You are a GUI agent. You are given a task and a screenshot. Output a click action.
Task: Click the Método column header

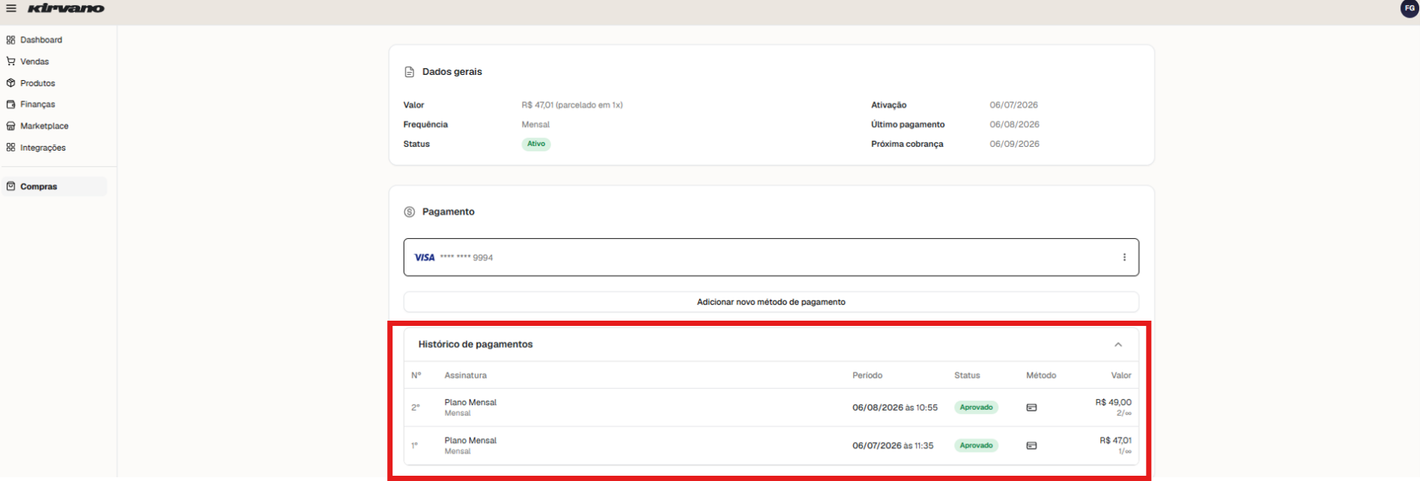pyautogui.click(x=1041, y=375)
